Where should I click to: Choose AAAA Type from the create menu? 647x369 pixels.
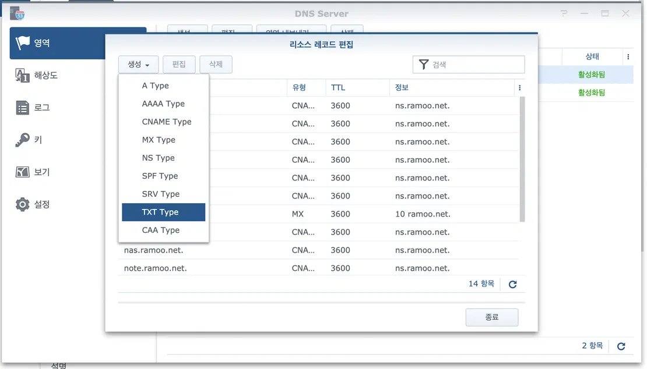point(163,104)
